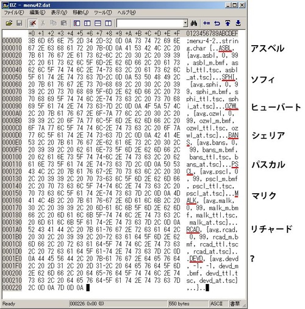This screenshot has width=305, height=309.
Task: Select the ASCII status bar indicator
Action: pyautogui.click(x=217, y=304)
